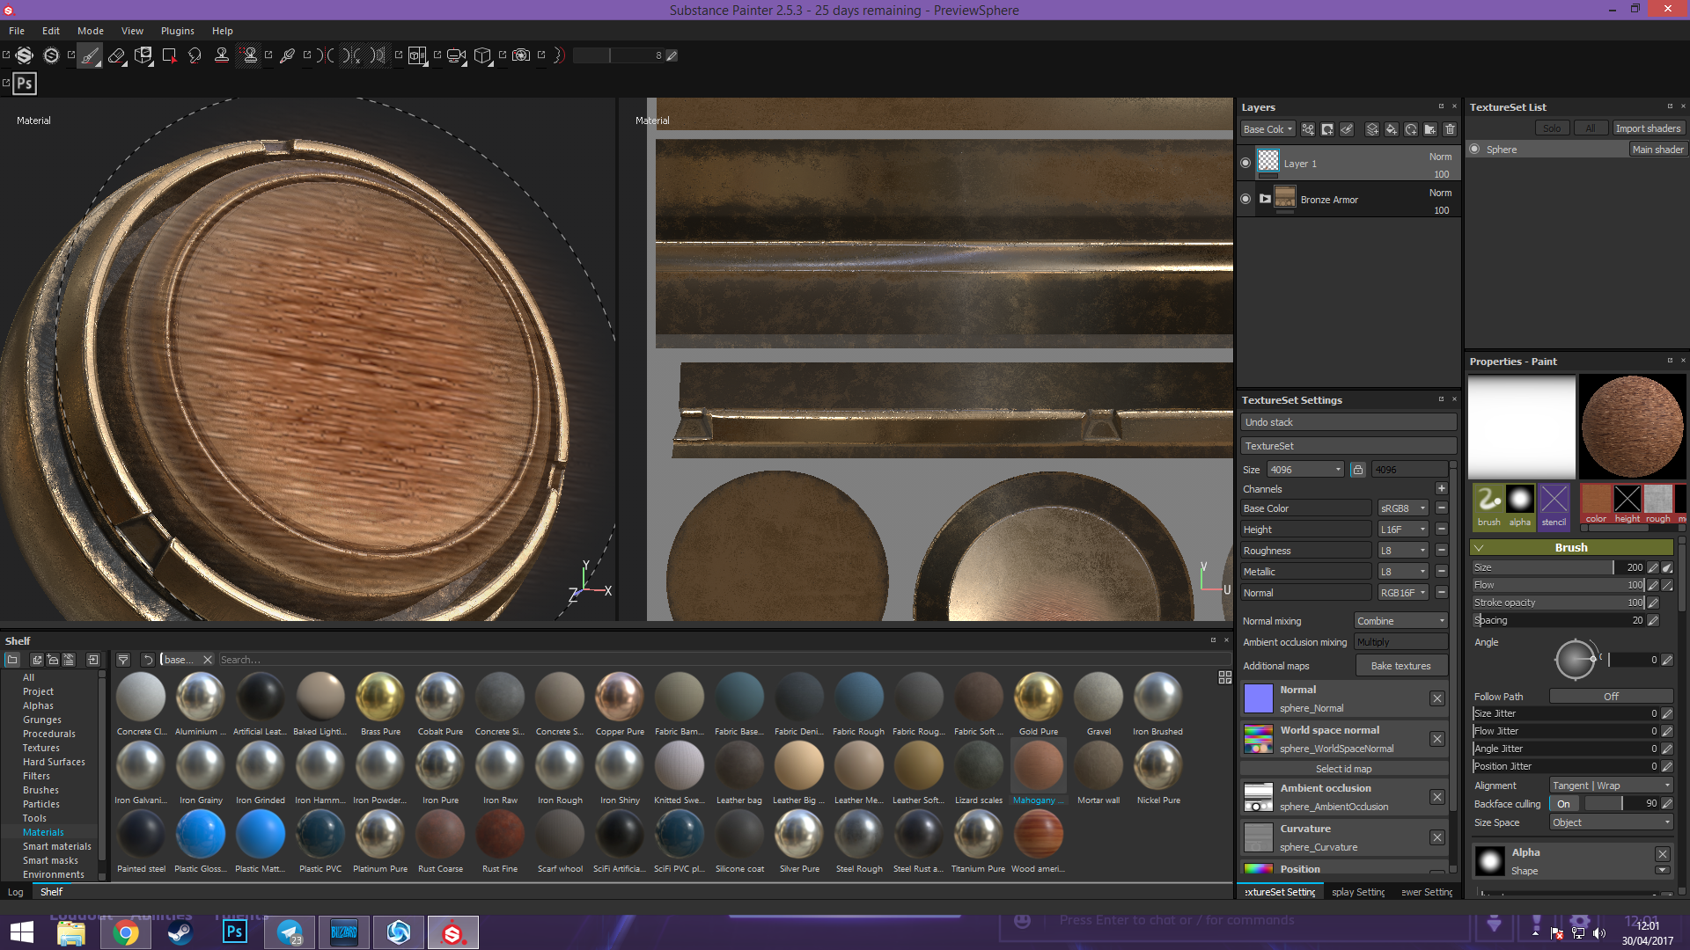The image size is (1690, 950).
Task: Expand the Bronze Armor folder
Action: coord(1265,199)
